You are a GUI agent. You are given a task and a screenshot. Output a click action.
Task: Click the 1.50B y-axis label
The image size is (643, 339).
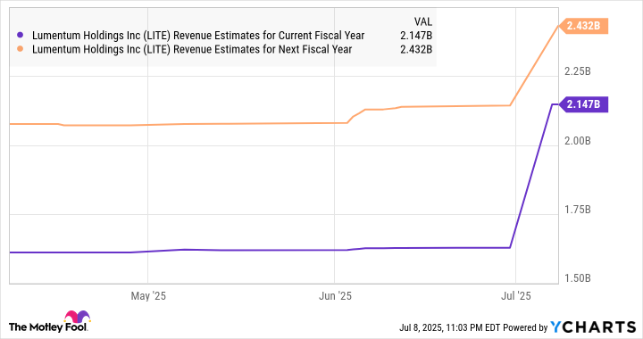pos(578,278)
